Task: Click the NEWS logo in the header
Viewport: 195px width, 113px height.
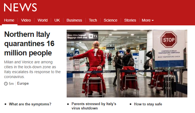Action: click(20, 7)
